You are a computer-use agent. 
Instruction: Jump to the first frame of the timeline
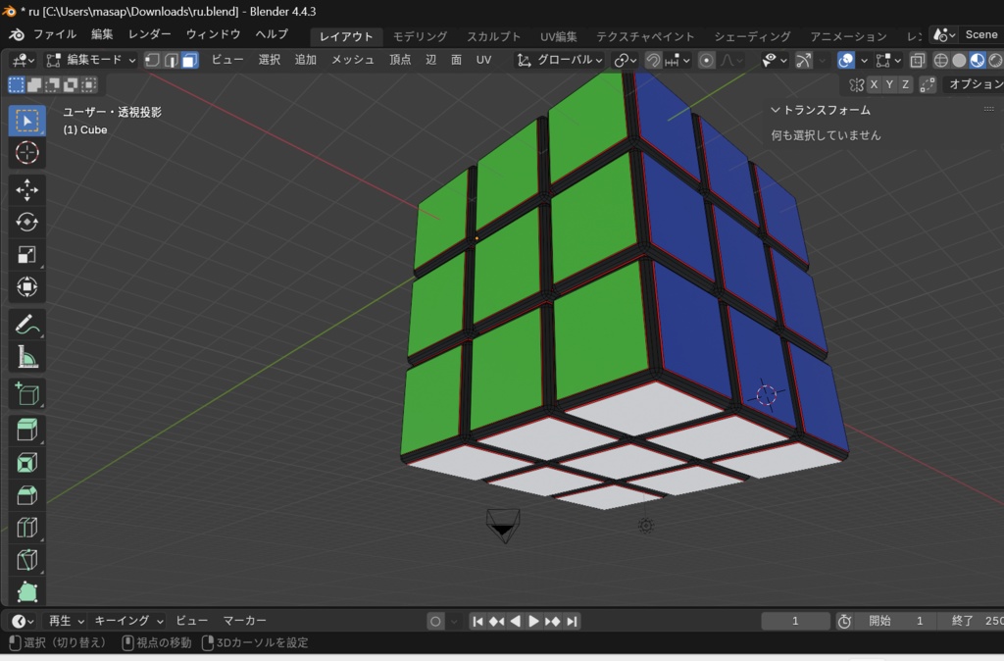[x=477, y=622]
